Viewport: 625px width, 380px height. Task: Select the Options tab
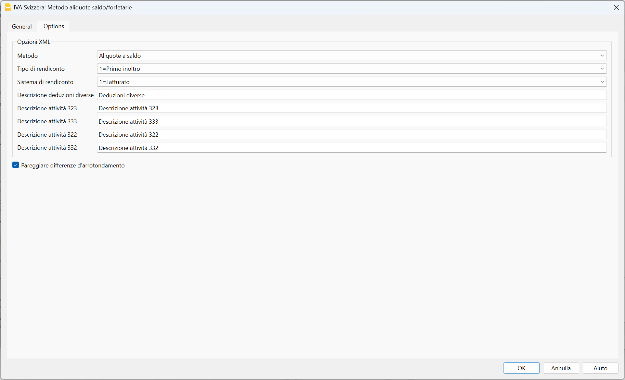point(54,26)
